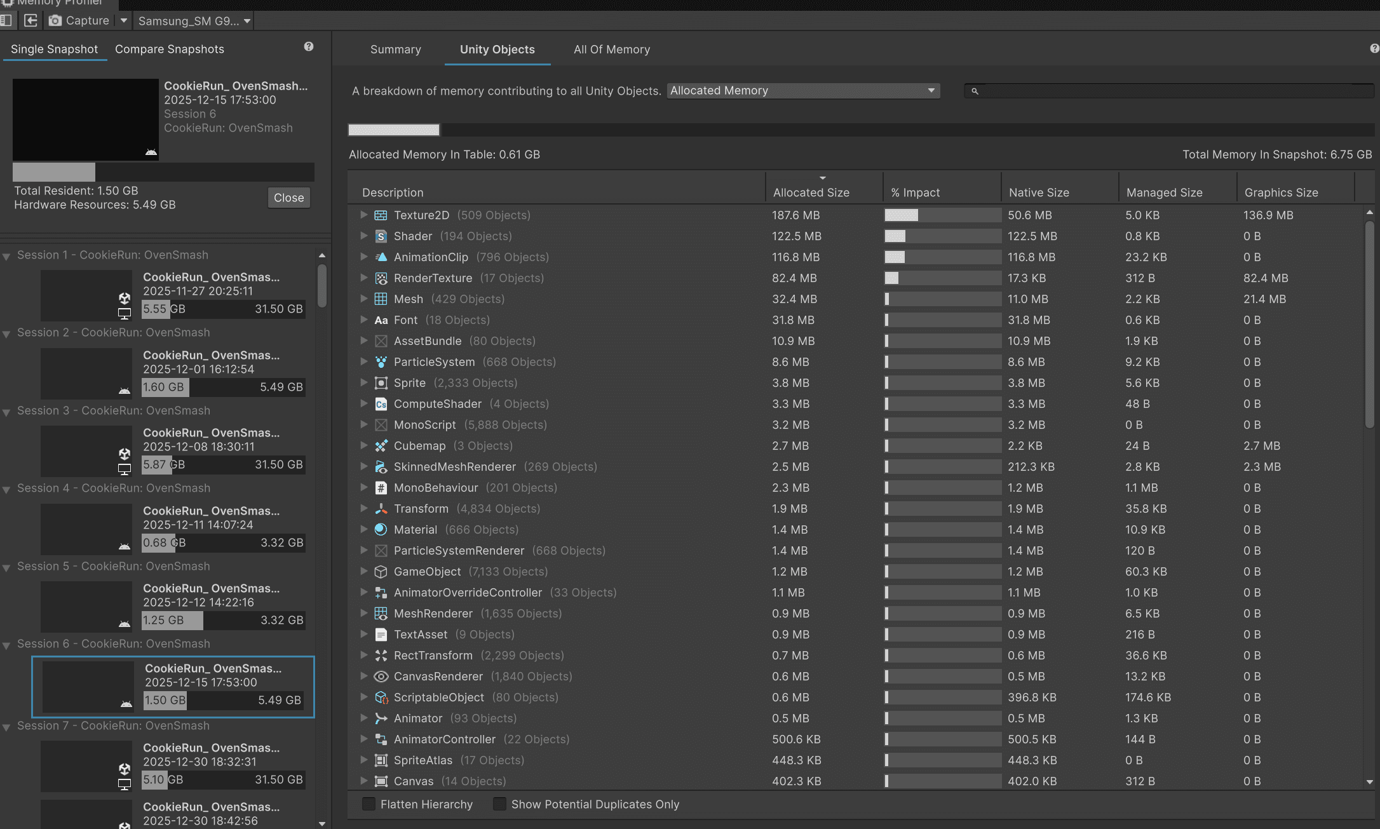
Task: Click the MonoBehaviour type icon
Action: click(x=381, y=488)
